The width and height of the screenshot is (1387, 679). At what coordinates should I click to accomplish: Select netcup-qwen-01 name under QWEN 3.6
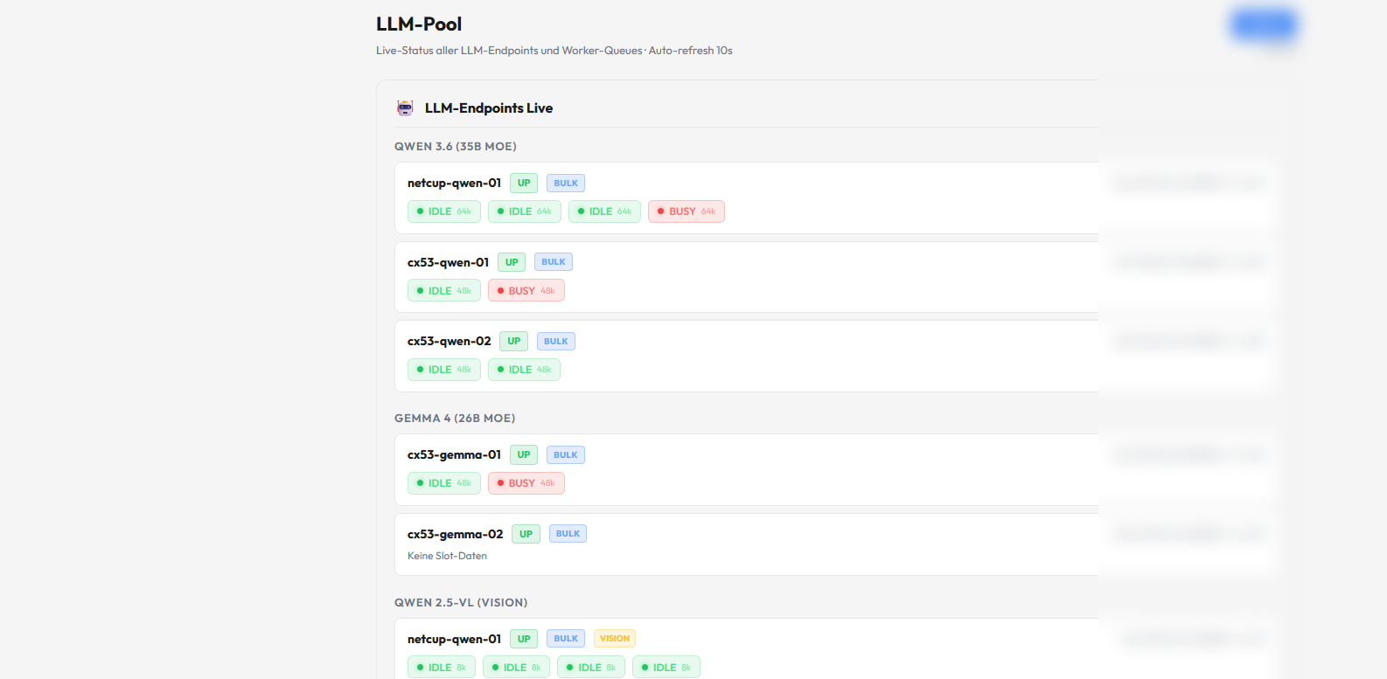(454, 184)
